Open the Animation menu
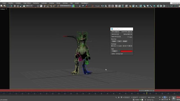The width and height of the screenshot is (180, 101). 18,3
